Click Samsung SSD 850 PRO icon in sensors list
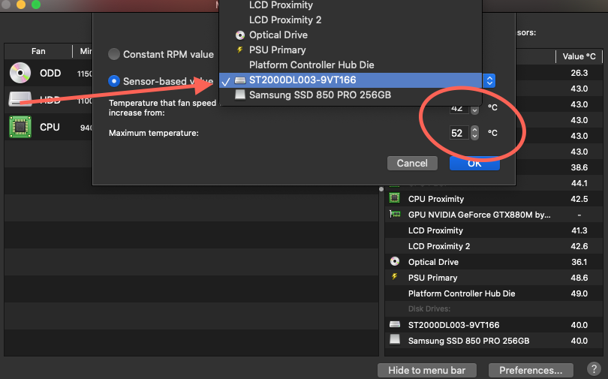 [x=395, y=339]
